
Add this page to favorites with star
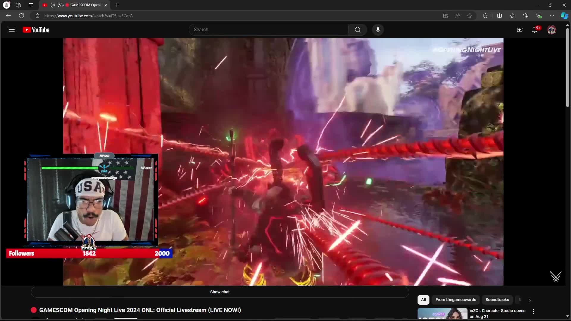[x=469, y=16]
